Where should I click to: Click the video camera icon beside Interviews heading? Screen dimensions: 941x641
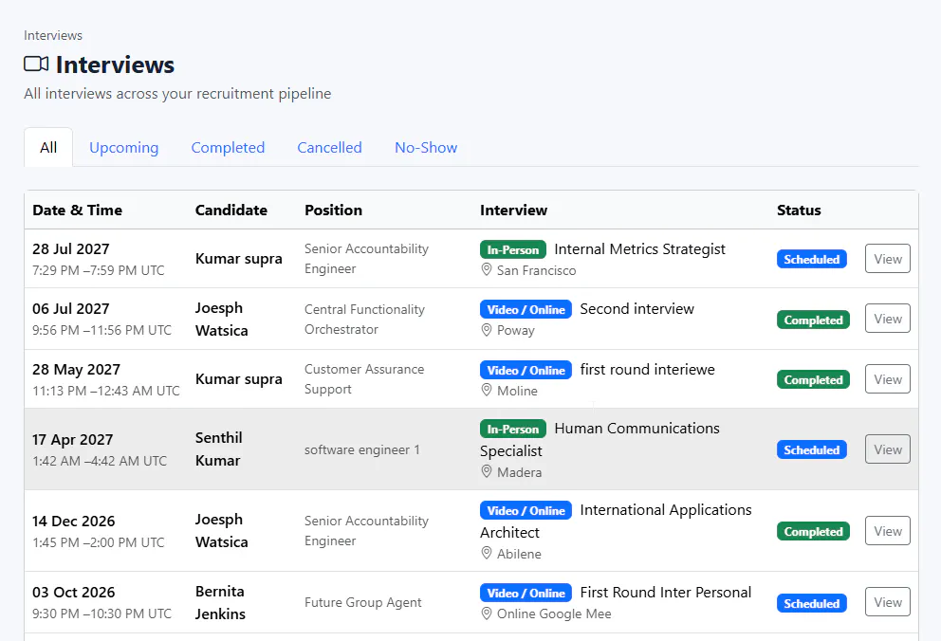36,64
